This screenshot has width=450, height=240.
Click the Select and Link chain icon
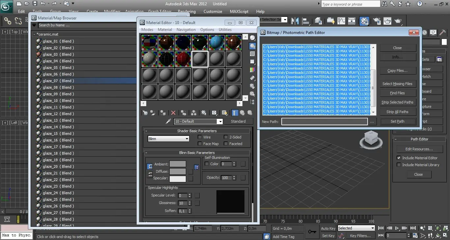(x=8, y=21)
